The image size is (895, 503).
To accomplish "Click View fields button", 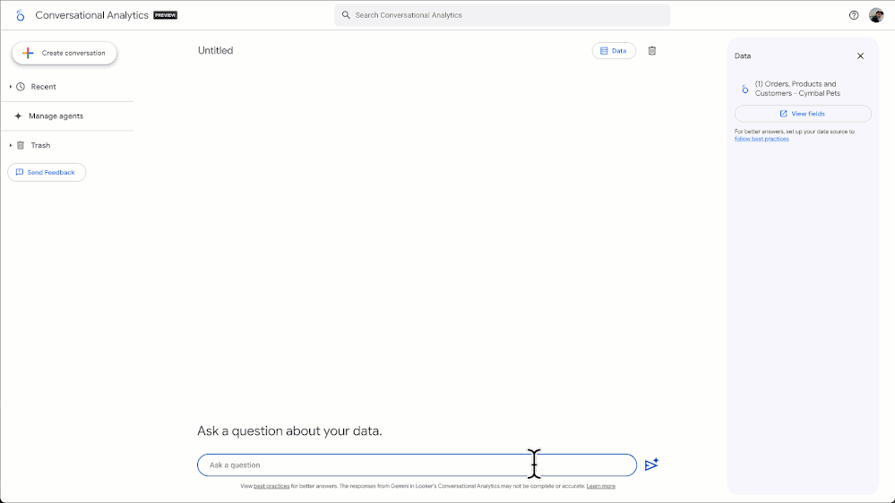I will 803,114.
